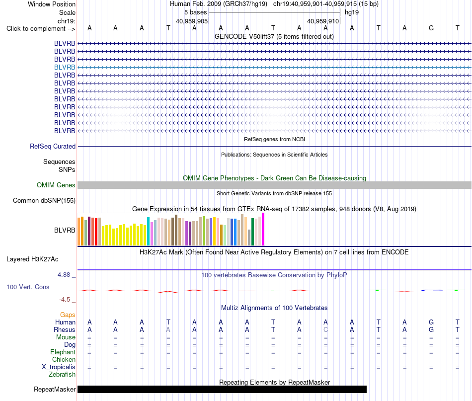Screen dimensions: 472x401
Task: Click the hg19 label after scale bar
Action: coord(352,12)
